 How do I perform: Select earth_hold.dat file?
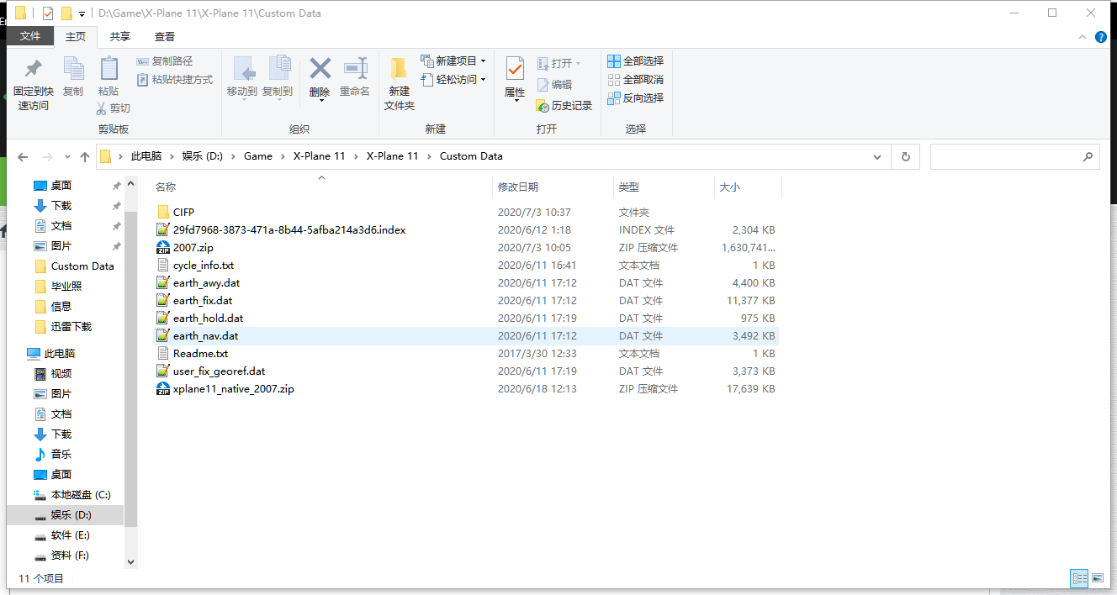tap(467, 319)
